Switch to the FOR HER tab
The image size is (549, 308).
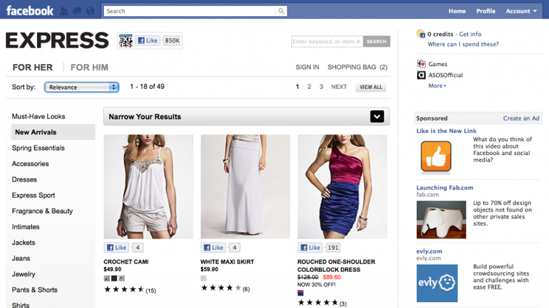click(x=32, y=67)
